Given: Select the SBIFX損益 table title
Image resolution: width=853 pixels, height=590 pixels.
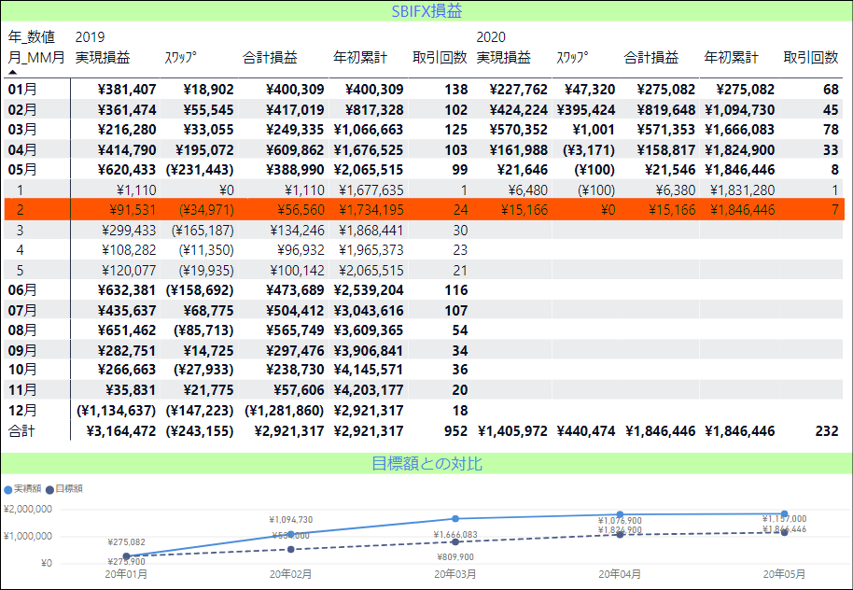Looking at the screenshot, I should [x=426, y=11].
